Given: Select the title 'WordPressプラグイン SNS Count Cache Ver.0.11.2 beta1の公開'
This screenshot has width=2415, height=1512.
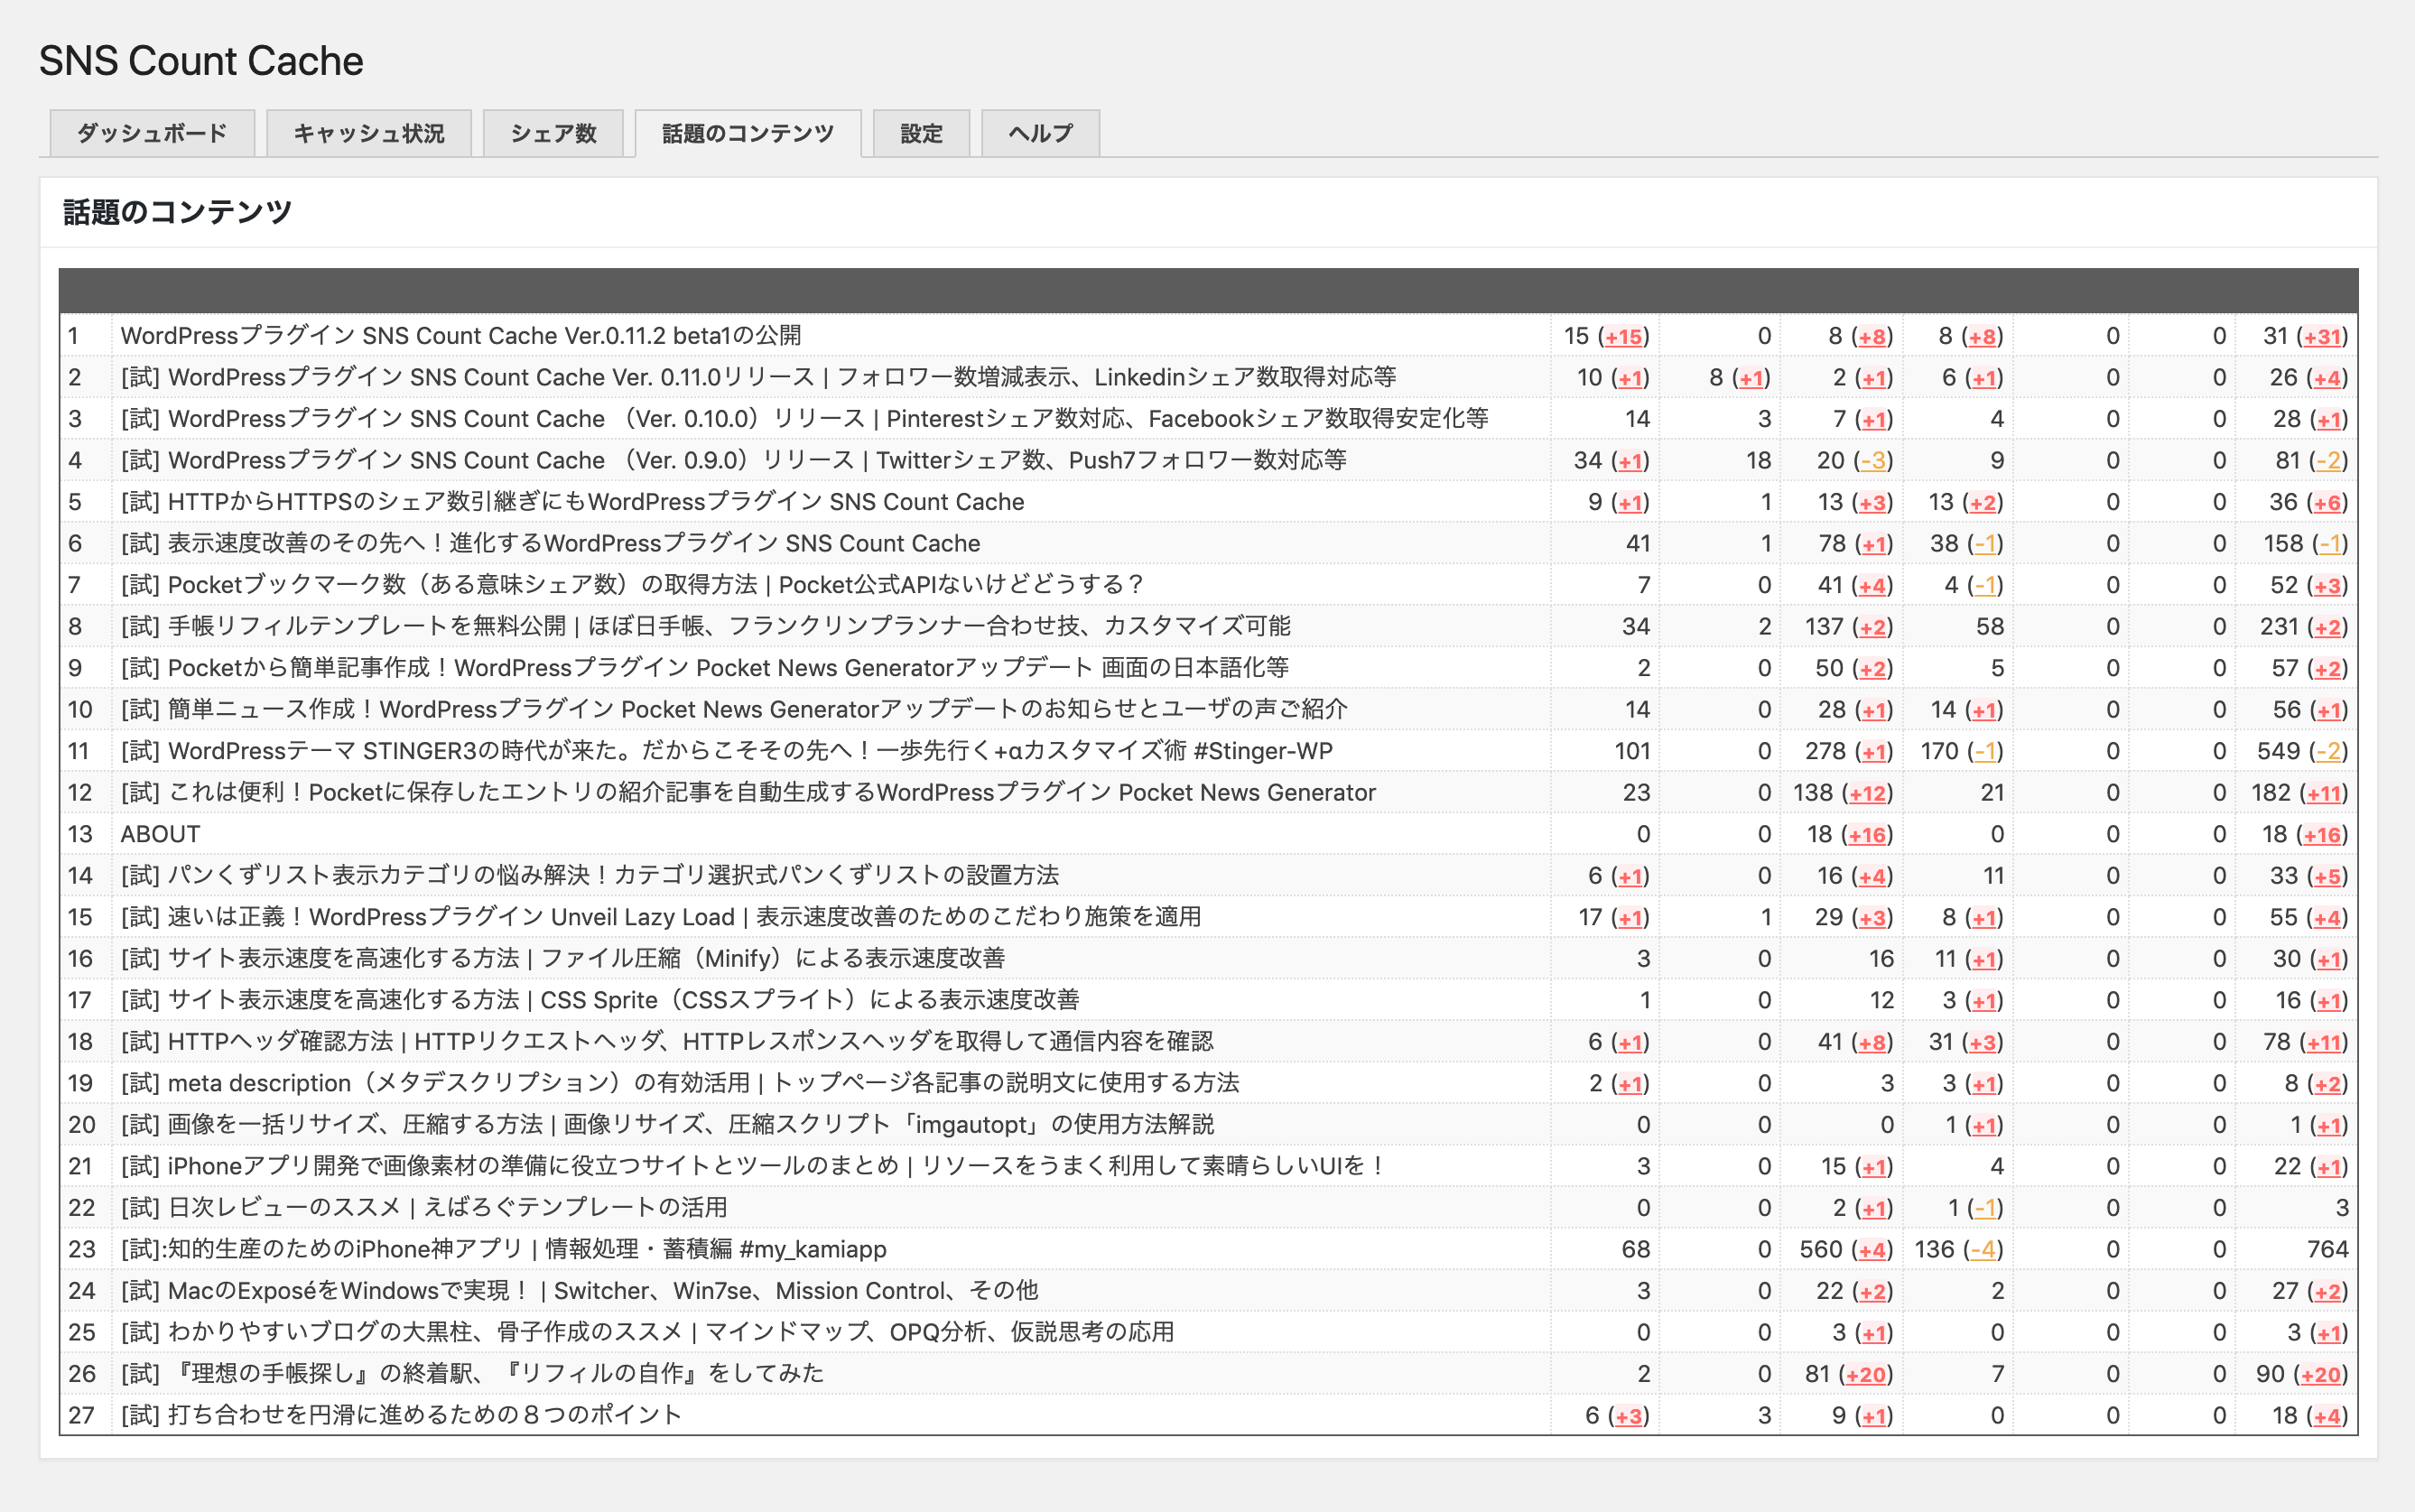Looking at the screenshot, I should point(461,336).
